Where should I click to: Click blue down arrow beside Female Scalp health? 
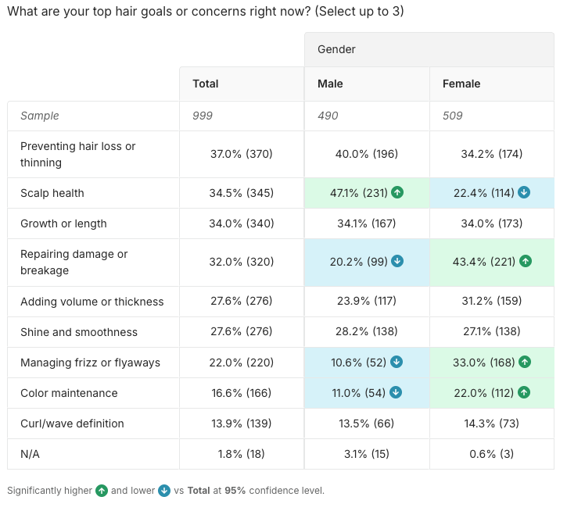coord(524,193)
